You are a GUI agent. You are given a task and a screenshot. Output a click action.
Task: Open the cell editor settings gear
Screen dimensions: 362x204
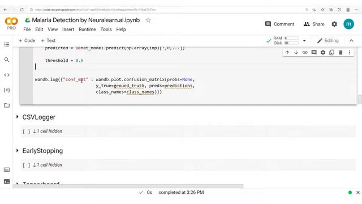[x=323, y=53]
